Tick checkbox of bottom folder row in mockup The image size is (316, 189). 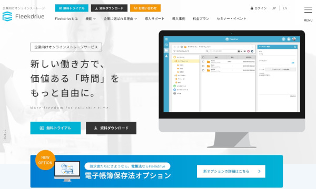click(x=203, y=70)
